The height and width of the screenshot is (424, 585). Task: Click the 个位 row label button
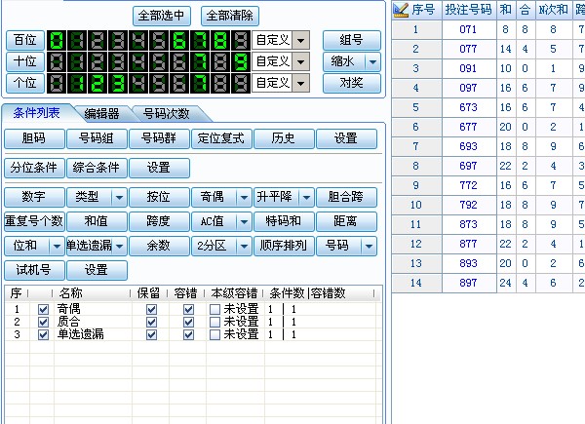click(25, 83)
